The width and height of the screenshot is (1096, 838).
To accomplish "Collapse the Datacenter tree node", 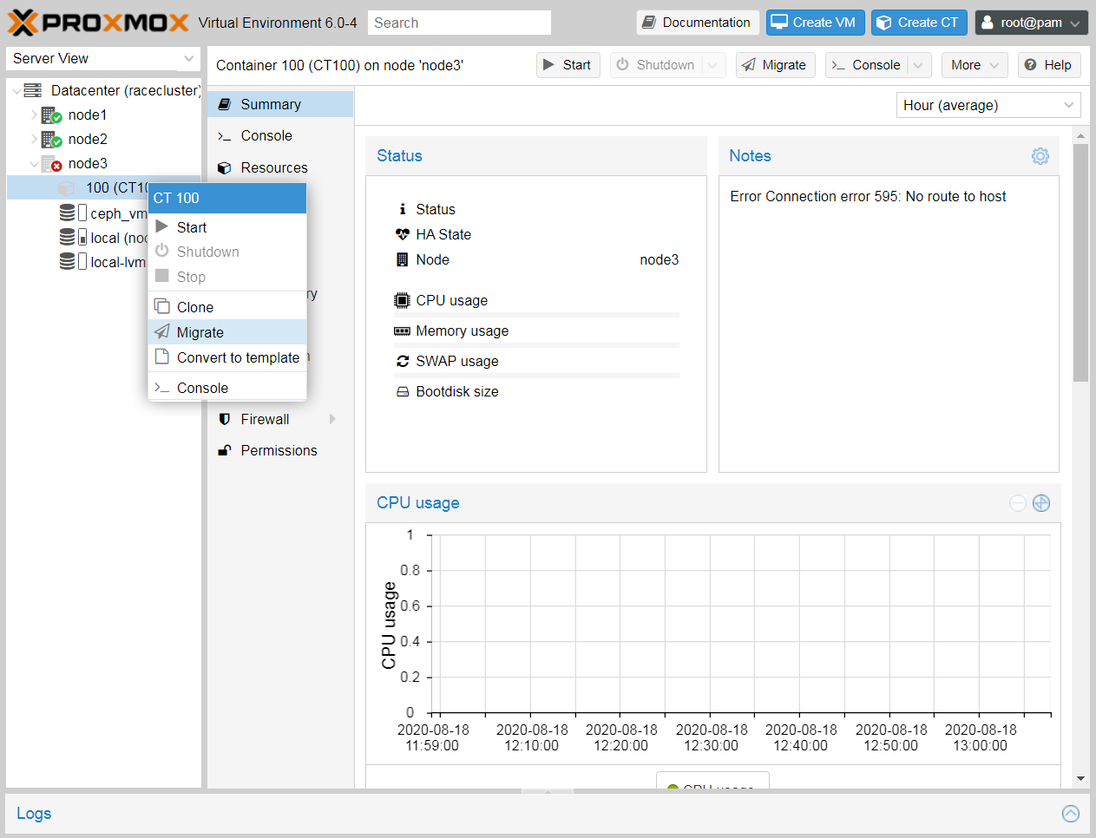I will (x=16, y=91).
